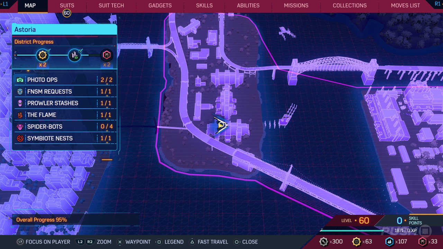The height and width of the screenshot is (249, 443).
Task: Click the L3 Focus on Player prompt
Action: [x=44, y=242]
